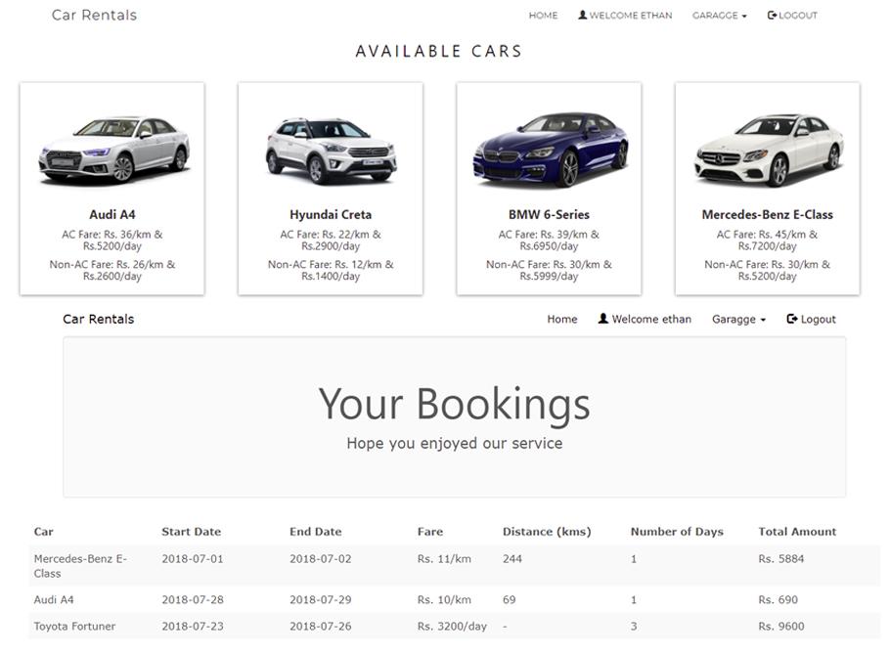The height and width of the screenshot is (654, 890).
Task: Click the Mercedes-Benz E-Class car image
Action: click(769, 151)
